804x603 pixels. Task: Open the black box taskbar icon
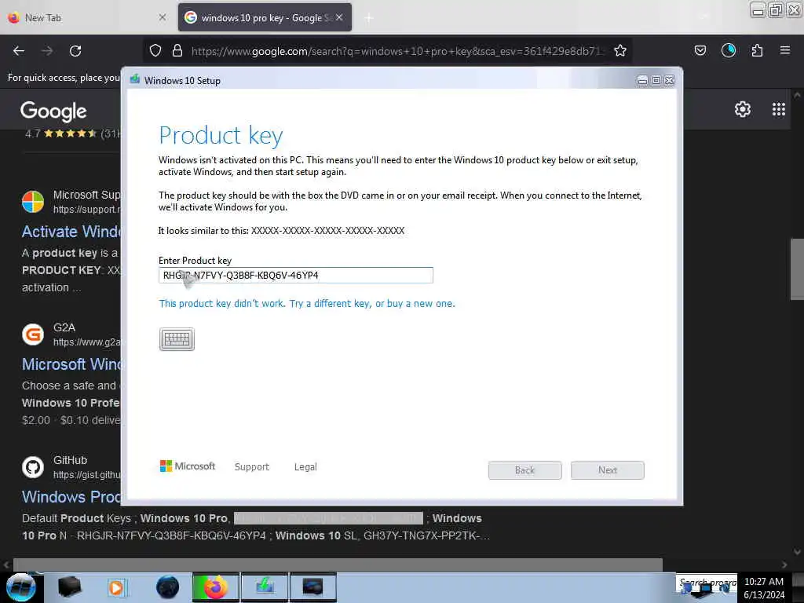pos(69,587)
